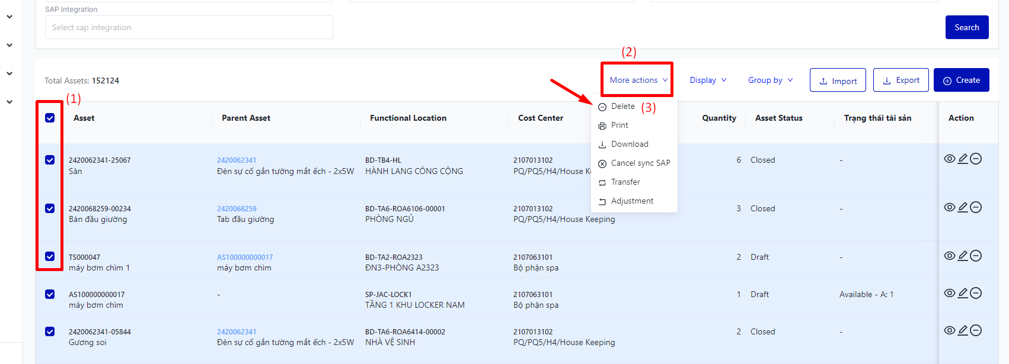This screenshot has height=364, width=1009.
Task: Click the remove icon on the AS100000000017 row
Action: pyautogui.click(x=976, y=293)
